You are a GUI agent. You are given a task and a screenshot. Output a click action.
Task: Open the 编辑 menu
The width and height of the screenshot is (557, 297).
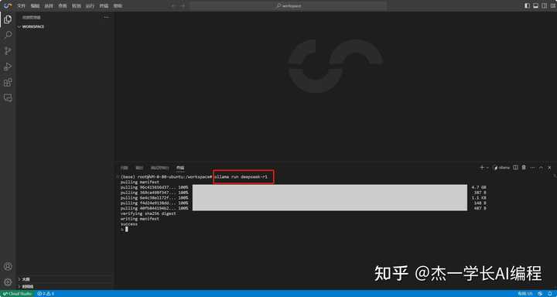(x=35, y=6)
